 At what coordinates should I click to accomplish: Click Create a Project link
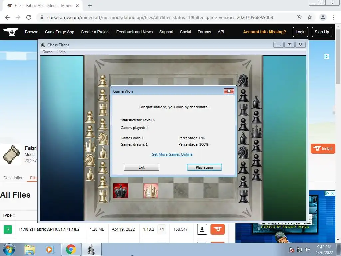point(95,32)
